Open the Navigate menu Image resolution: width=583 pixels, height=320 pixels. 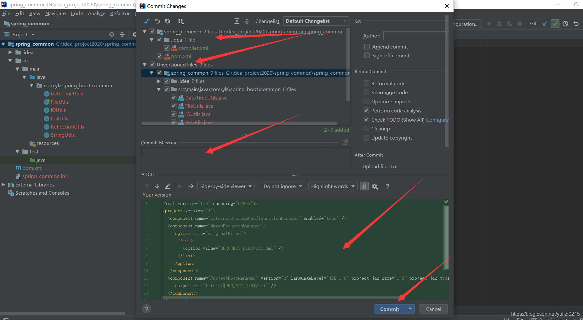click(x=55, y=13)
